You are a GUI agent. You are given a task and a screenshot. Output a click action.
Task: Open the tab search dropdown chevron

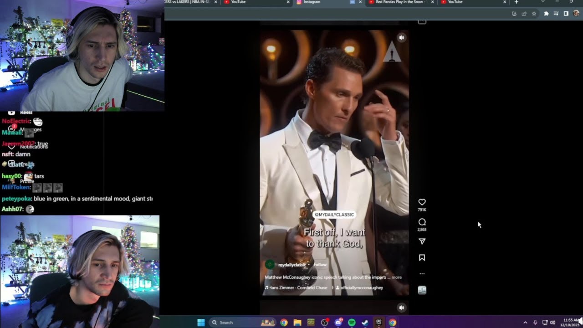point(542,2)
